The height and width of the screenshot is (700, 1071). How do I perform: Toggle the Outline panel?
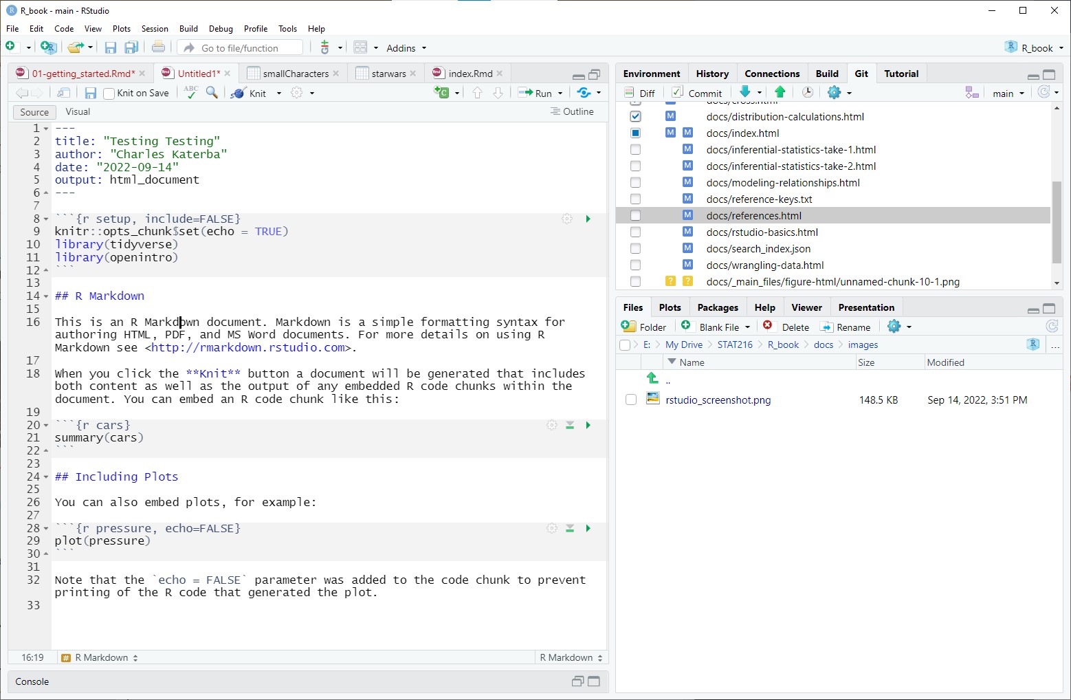pos(572,112)
